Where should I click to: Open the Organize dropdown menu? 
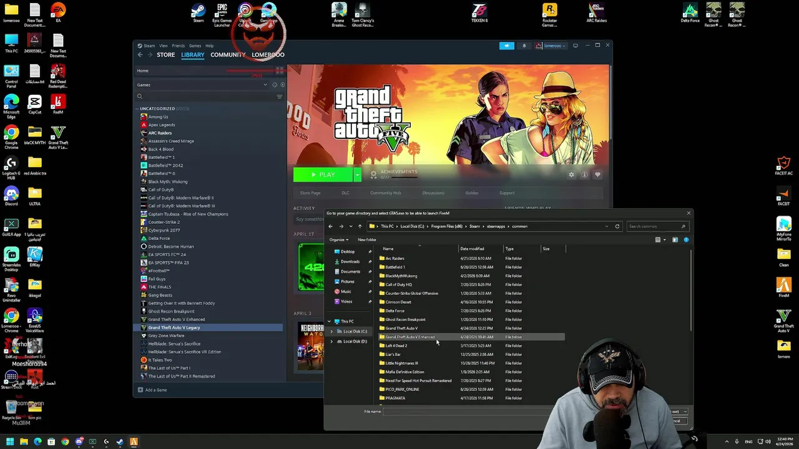click(x=339, y=240)
